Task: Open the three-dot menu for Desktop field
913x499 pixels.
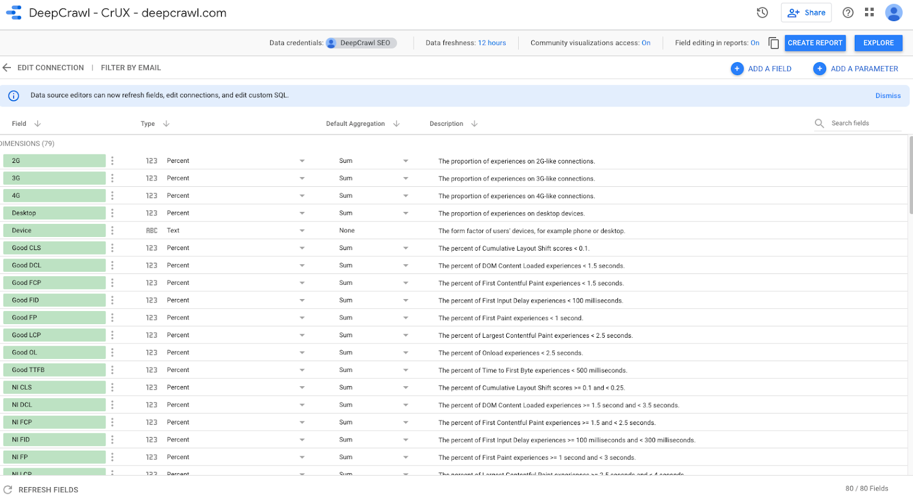Action: pos(112,213)
